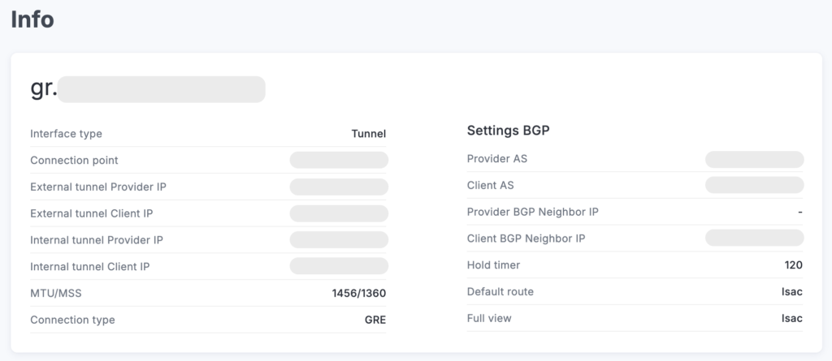Click the Tunnel interface type value
Viewport: 832px width, 361px height.
368,134
